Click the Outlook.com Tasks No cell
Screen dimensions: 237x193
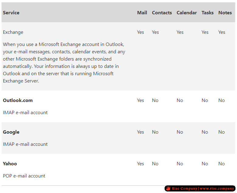click(x=205, y=100)
